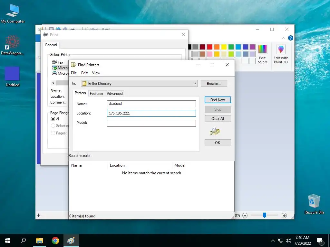Select the General tab in Print dialog

coord(51,45)
